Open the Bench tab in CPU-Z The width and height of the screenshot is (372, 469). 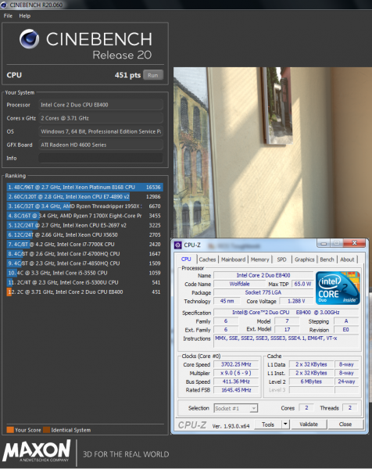click(327, 260)
